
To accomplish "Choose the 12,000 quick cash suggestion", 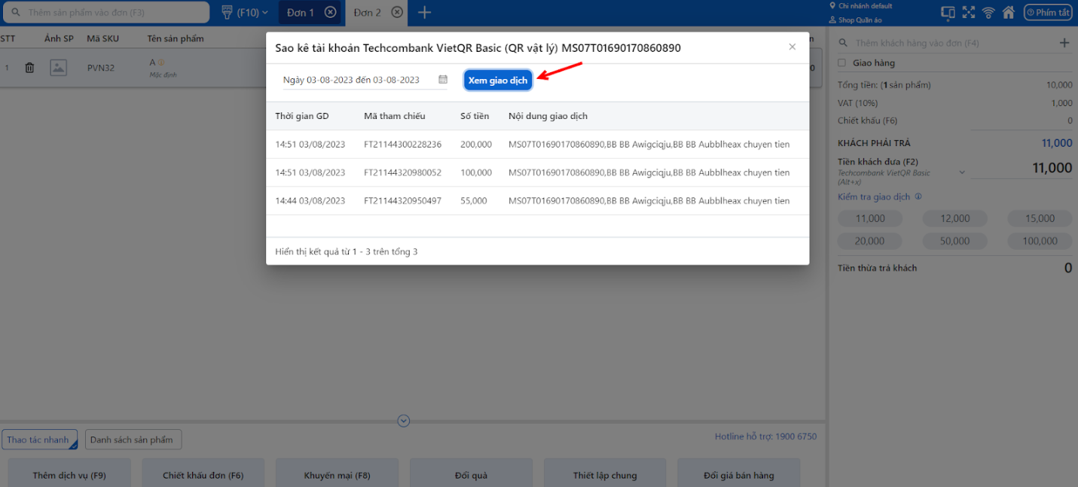I will click(954, 218).
